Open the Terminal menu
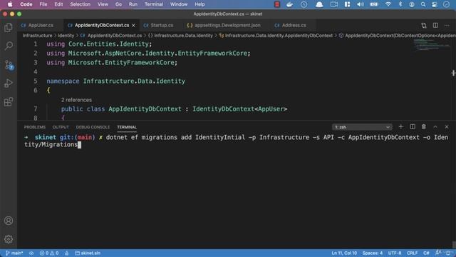The image size is (456, 257). 154,4
